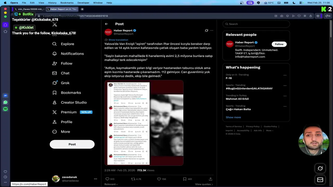Expand the Relevant replies sort dropdown
Screen dimensions: 333x187
tap(111, 184)
